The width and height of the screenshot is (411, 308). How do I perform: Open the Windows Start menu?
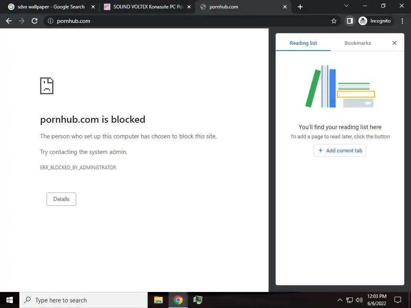point(10,300)
